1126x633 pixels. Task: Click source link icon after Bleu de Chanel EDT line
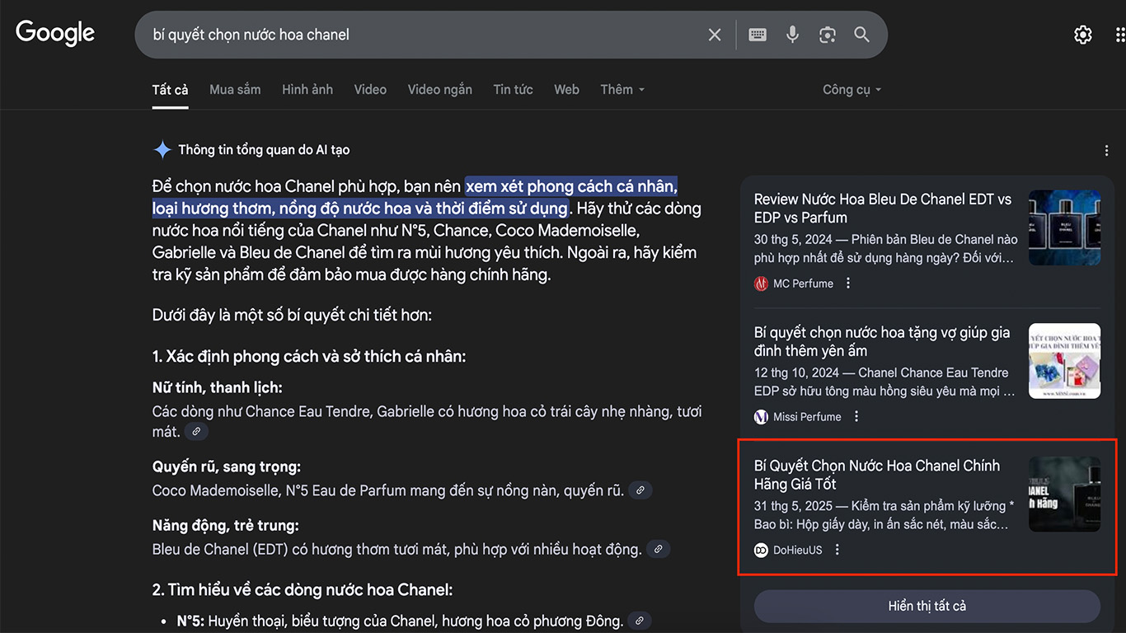[657, 549]
